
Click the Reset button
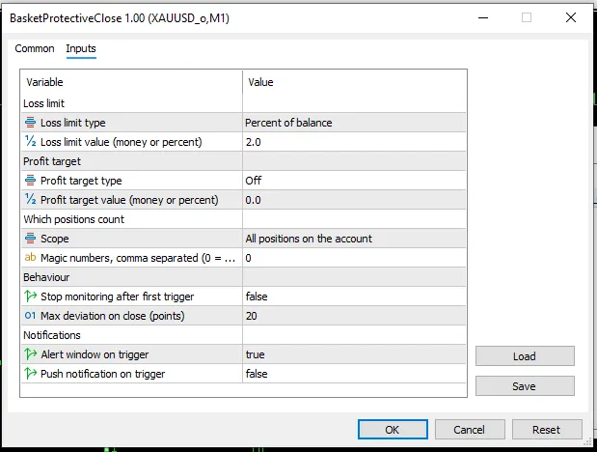coord(547,430)
